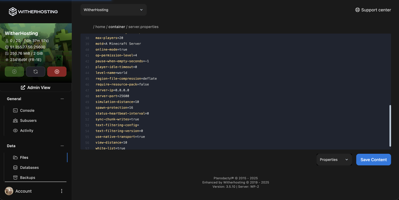Click the server.properties breadcrumb file name
The width and height of the screenshot is (399, 200).
(x=143, y=27)
